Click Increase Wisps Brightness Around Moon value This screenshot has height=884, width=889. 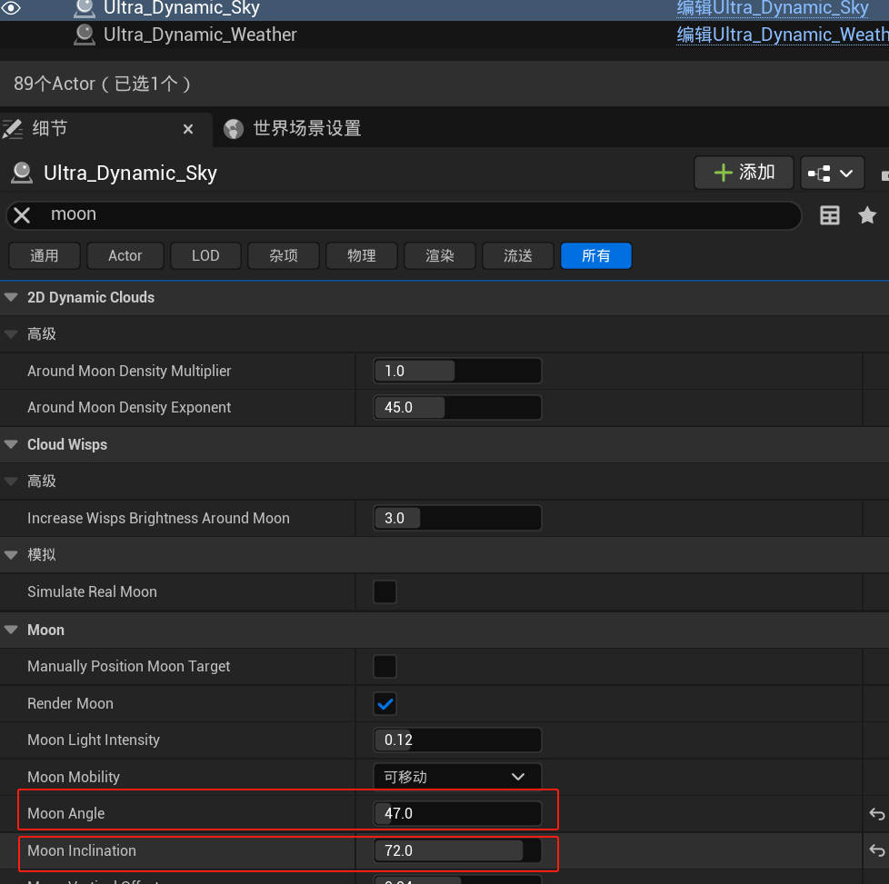tap(457, 518)
